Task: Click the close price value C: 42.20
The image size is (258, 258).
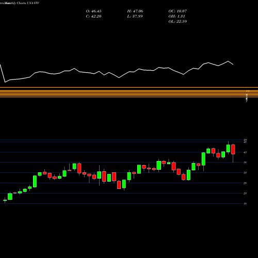Action: (x=93, y=17)
